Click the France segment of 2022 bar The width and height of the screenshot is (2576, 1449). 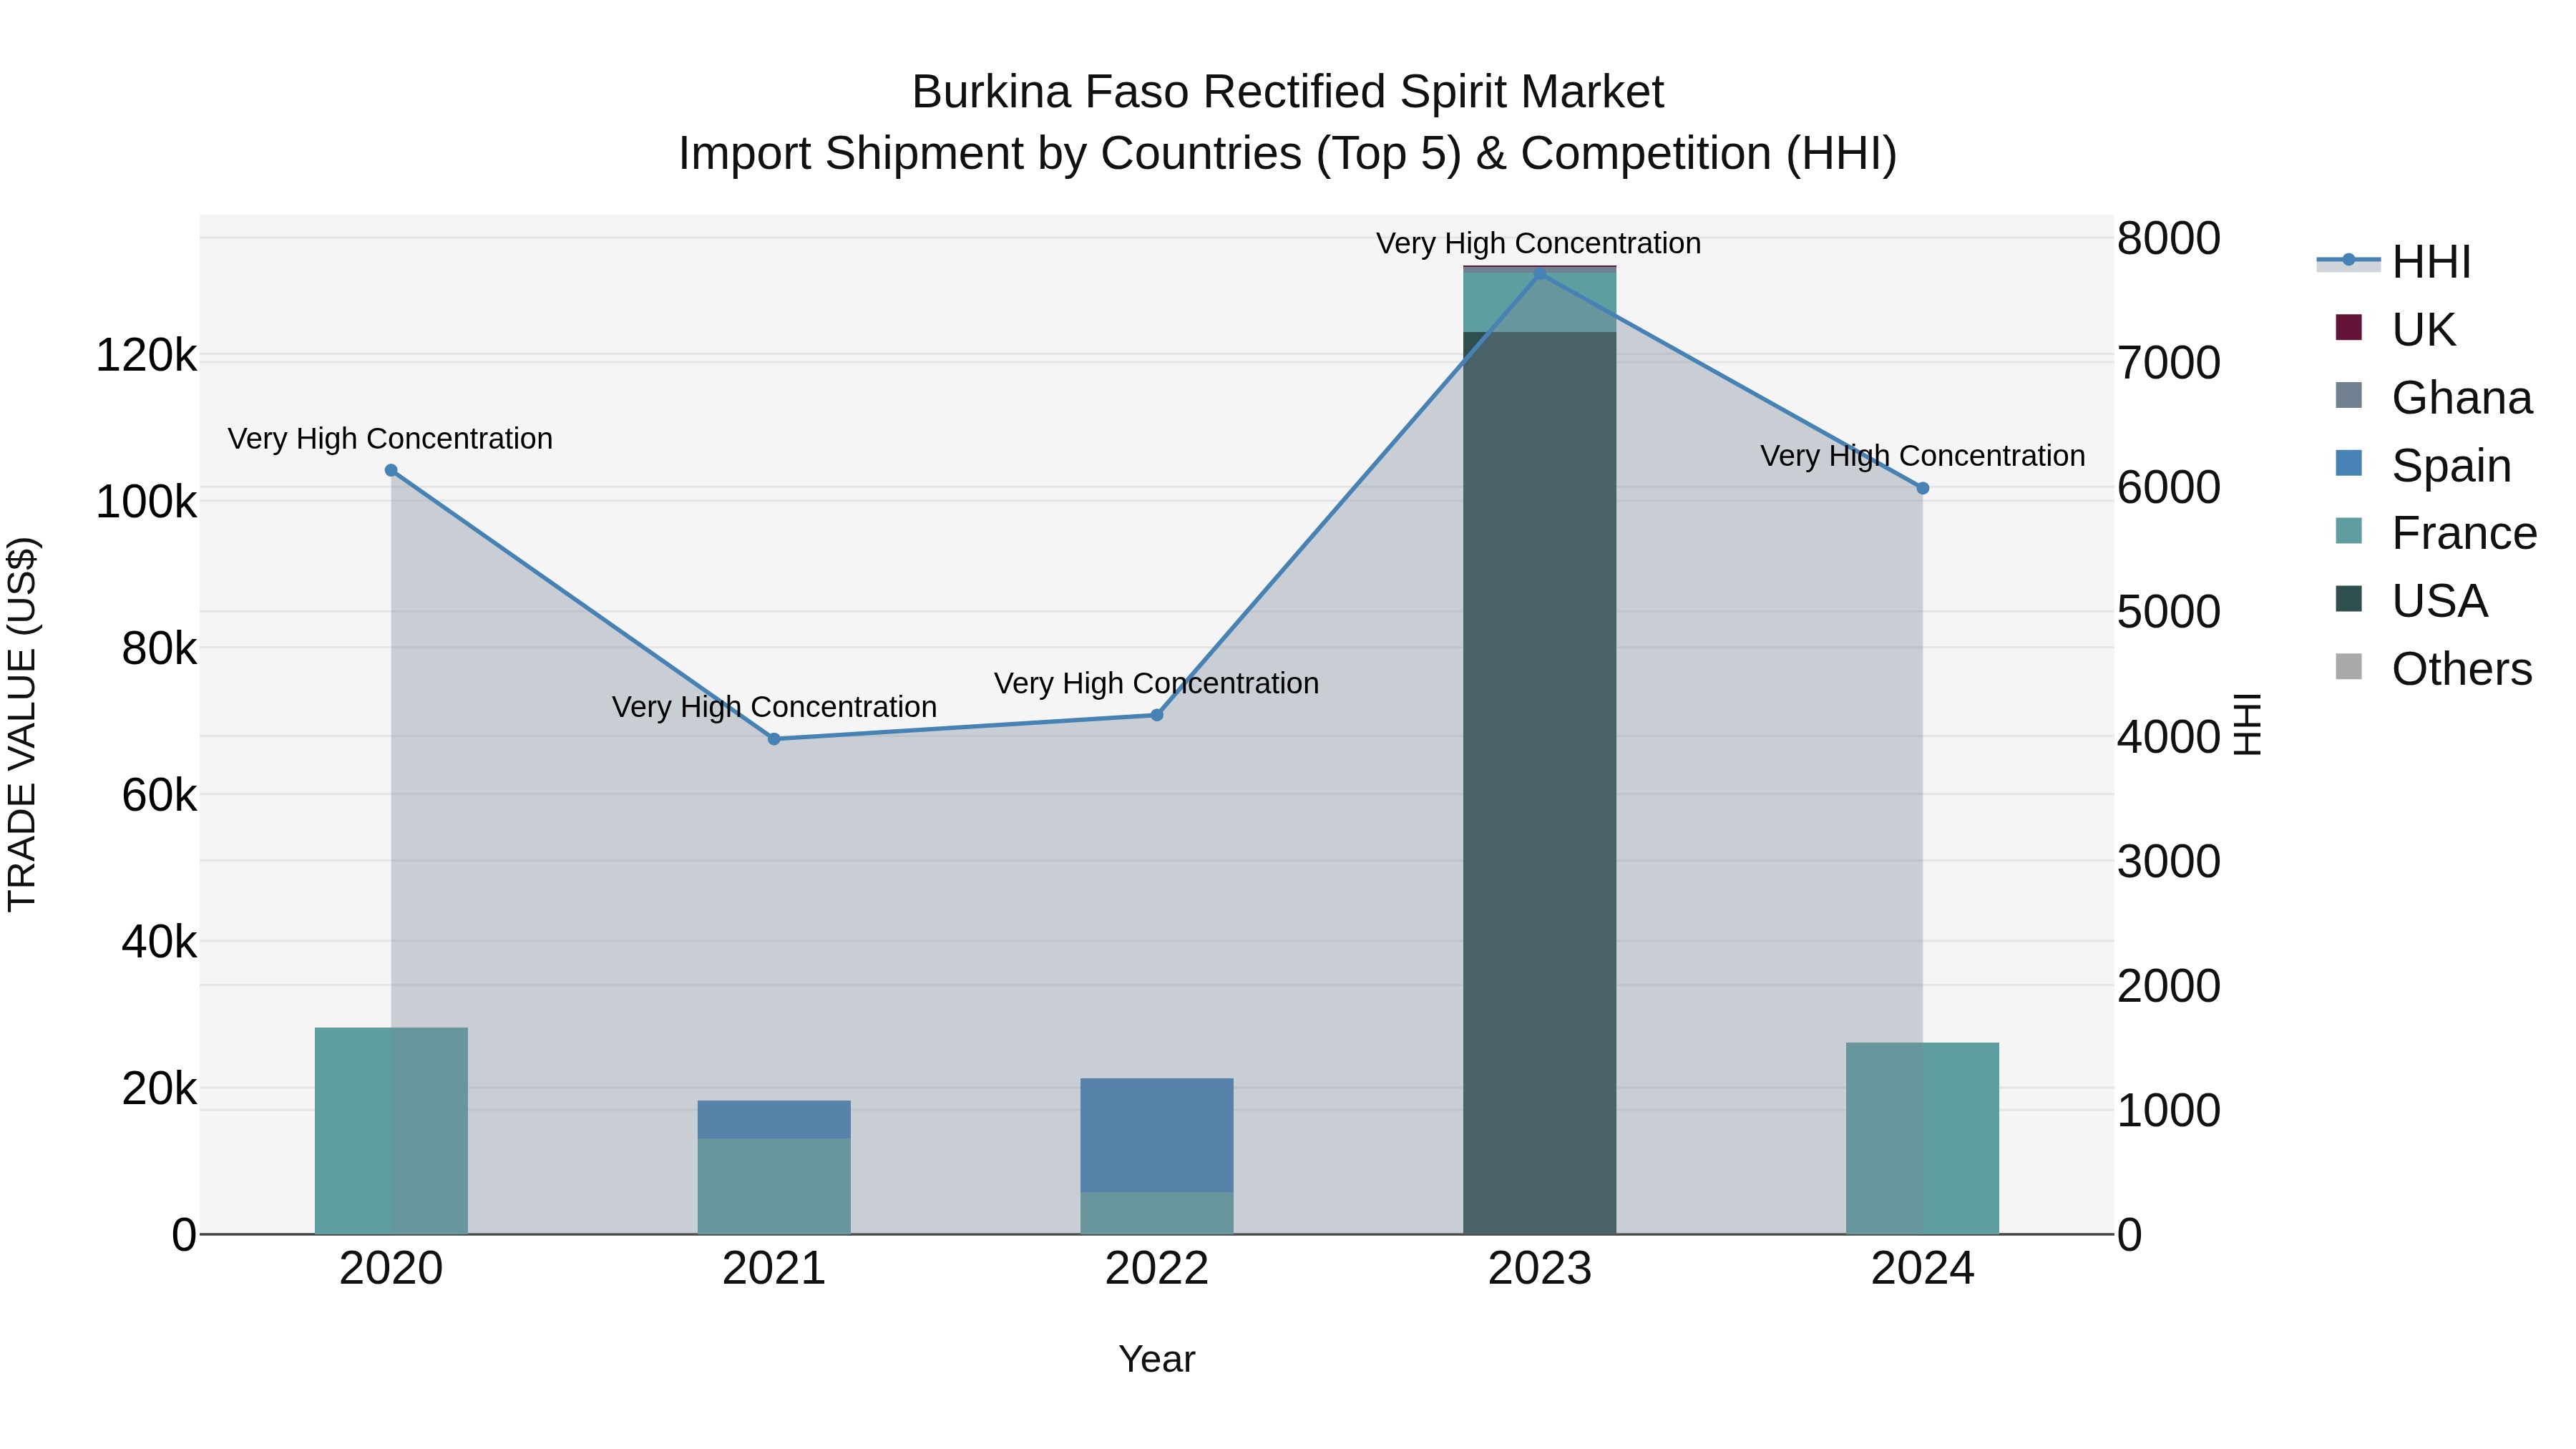tap(1157, 1213)
